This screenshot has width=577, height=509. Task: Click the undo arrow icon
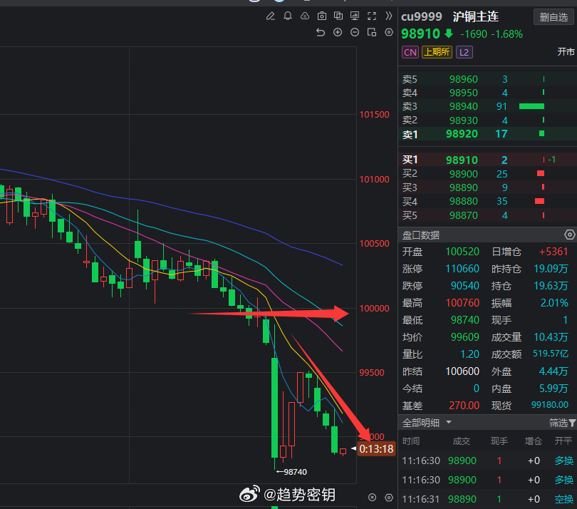tap(321, 32)
